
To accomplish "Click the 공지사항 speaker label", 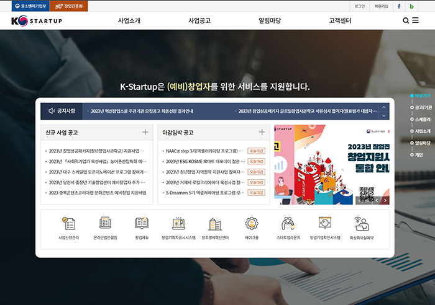I will pyautogui.click(x=62, y=111).
